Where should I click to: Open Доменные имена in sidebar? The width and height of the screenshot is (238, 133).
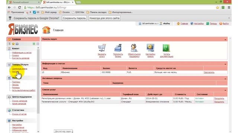(20, 69)
